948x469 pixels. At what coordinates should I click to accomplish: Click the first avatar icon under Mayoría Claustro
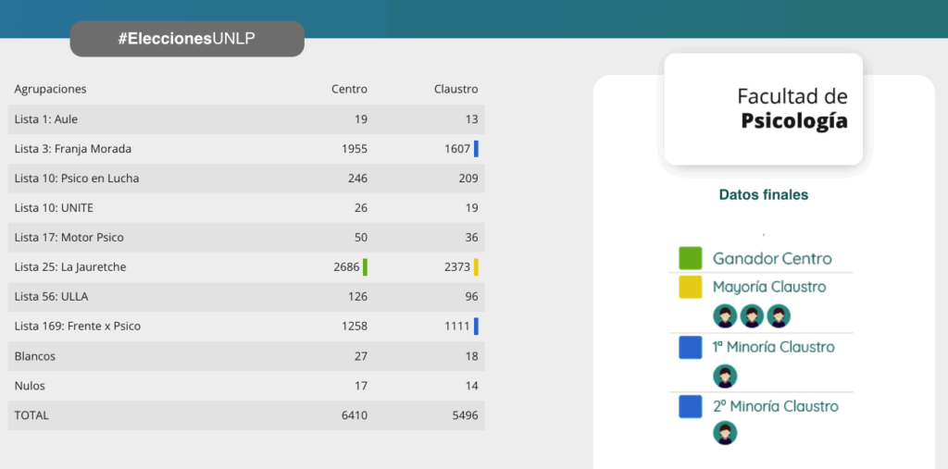(725, 316)
